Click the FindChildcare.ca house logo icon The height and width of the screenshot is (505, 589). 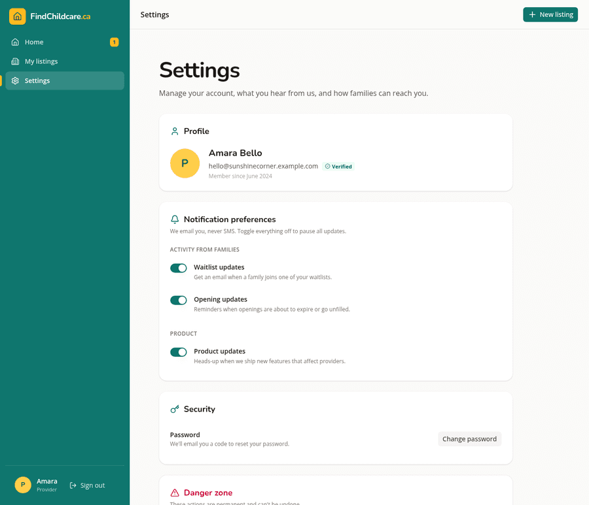pyautogui.click(x=17, y=16)
